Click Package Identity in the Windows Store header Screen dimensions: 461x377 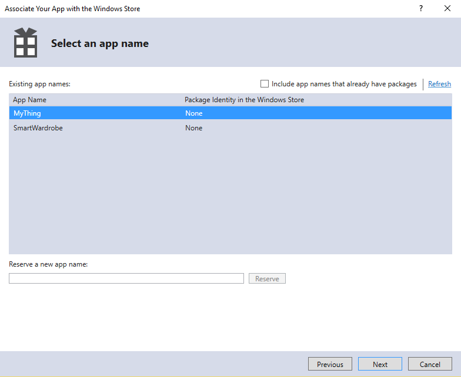[244, 100]
